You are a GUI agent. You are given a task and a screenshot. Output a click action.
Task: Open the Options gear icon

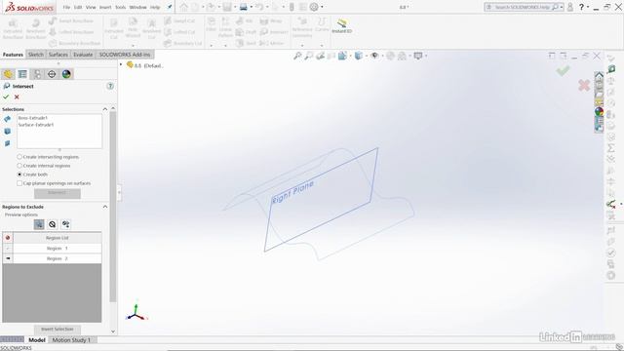click(x=314, y=7)
